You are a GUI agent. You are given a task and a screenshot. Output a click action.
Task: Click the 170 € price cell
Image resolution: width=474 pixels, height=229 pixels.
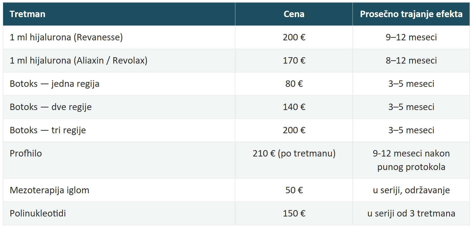[x=294, y=61]
